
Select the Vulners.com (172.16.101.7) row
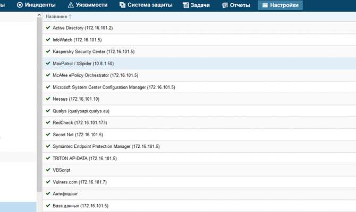coord(199,182)
